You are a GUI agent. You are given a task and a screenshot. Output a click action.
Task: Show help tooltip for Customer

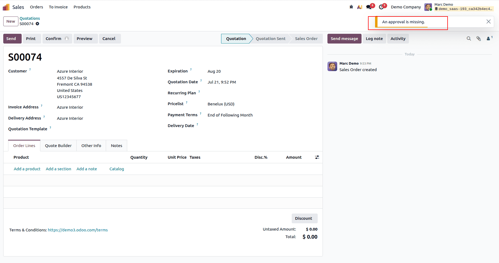(30, 69)
